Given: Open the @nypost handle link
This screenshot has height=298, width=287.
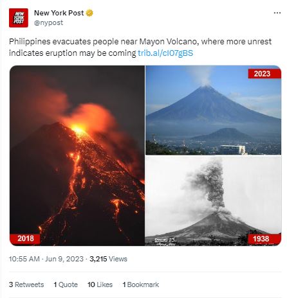Looking at the screenshot, I should tap(48, 22).
